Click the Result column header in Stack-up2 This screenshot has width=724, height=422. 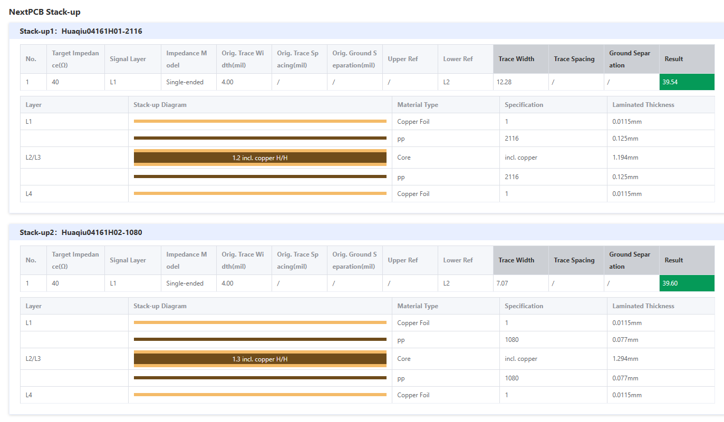pos(673,260)
